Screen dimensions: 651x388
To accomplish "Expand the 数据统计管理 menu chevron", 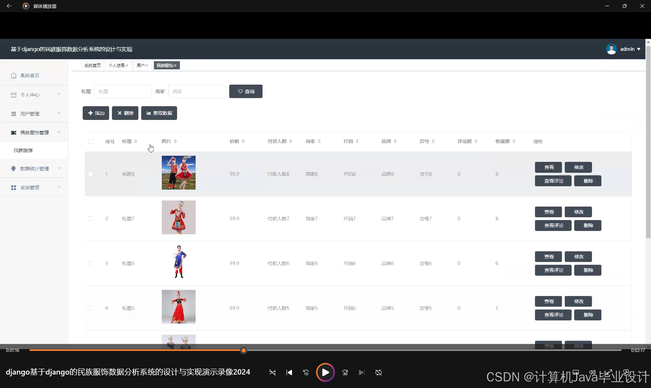I will (x=59, y=168).
